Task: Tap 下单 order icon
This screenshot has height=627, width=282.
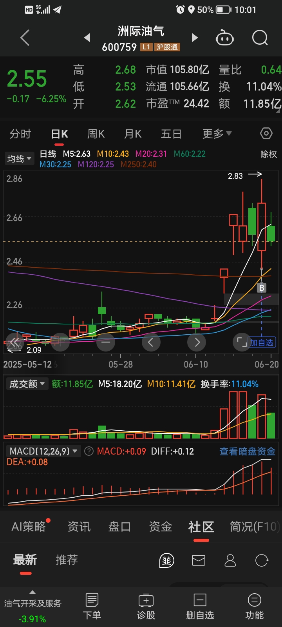Action: [x=92, y=606]
